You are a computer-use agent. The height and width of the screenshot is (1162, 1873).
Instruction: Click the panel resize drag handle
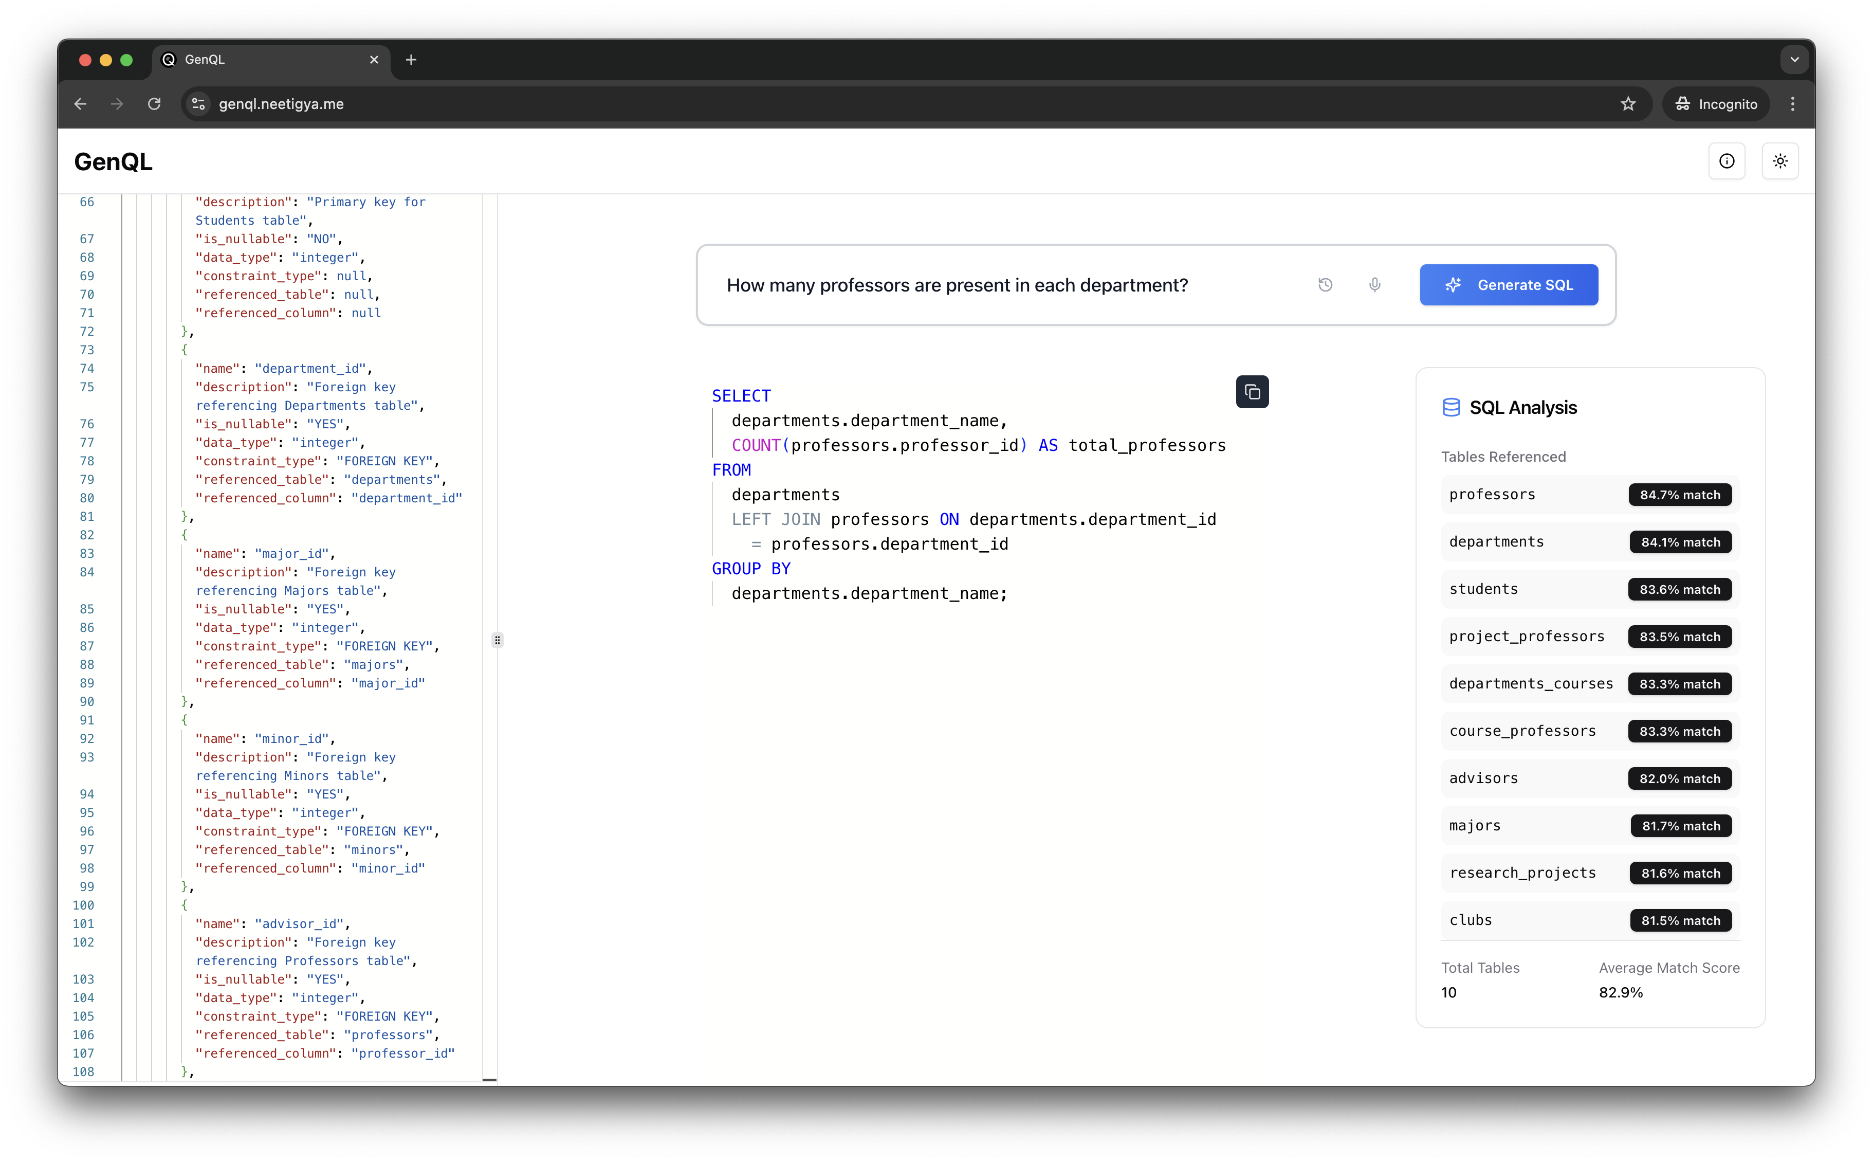[497, 640]
